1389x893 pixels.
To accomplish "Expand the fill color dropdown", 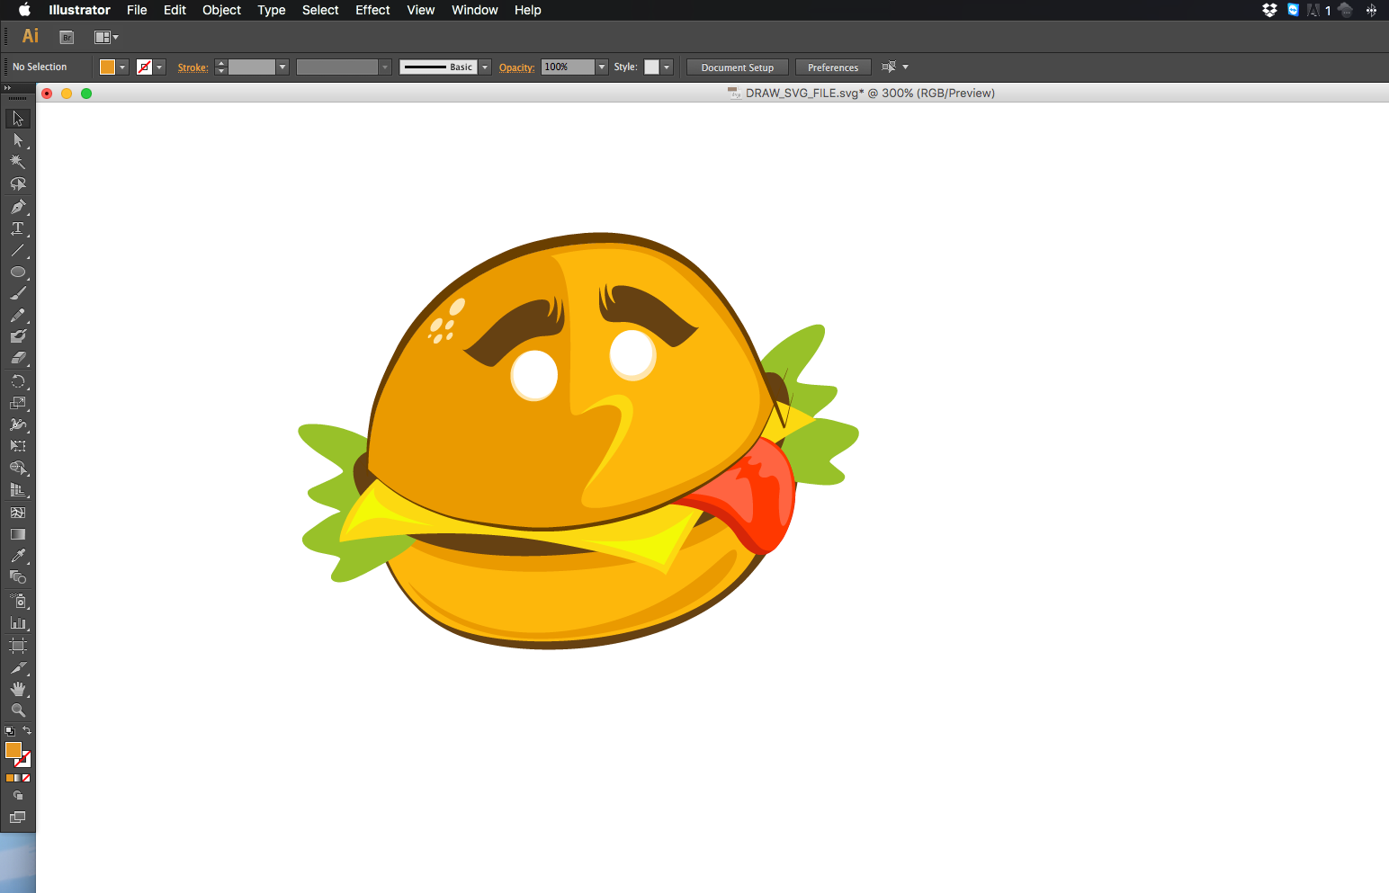I will click(x=122, y=67).
